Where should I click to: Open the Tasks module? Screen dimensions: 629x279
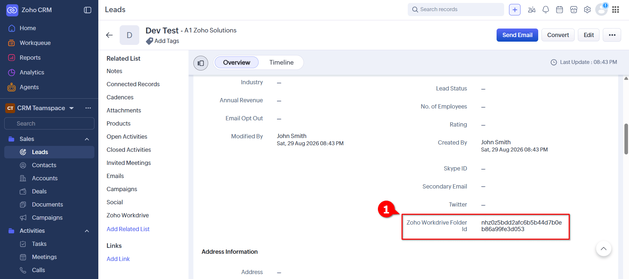click(39, 244)
